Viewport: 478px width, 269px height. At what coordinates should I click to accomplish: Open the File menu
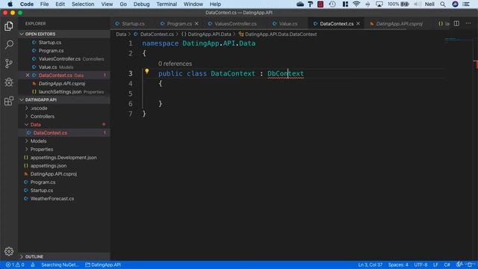[44, 4]
